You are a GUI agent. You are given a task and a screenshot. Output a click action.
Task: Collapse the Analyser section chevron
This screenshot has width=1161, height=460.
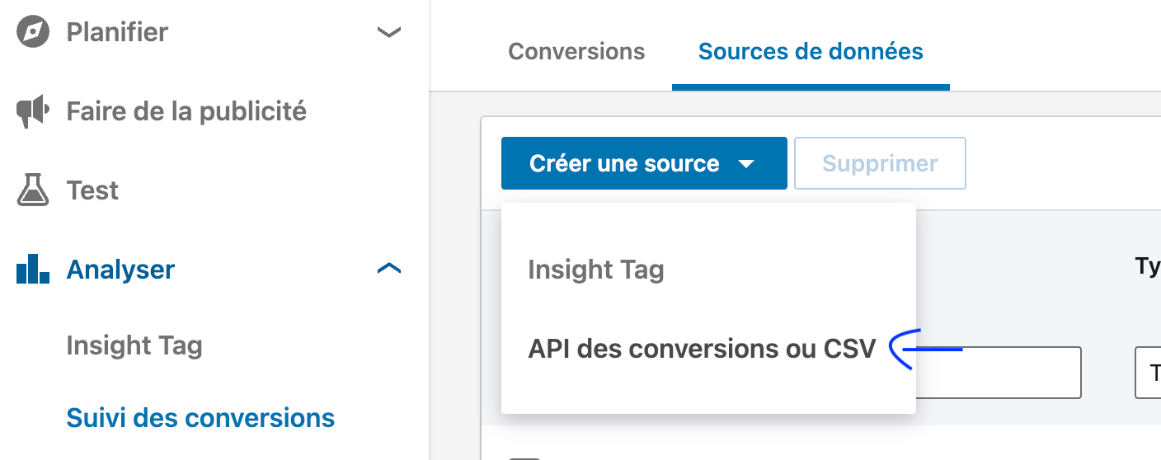coord(388,269)
